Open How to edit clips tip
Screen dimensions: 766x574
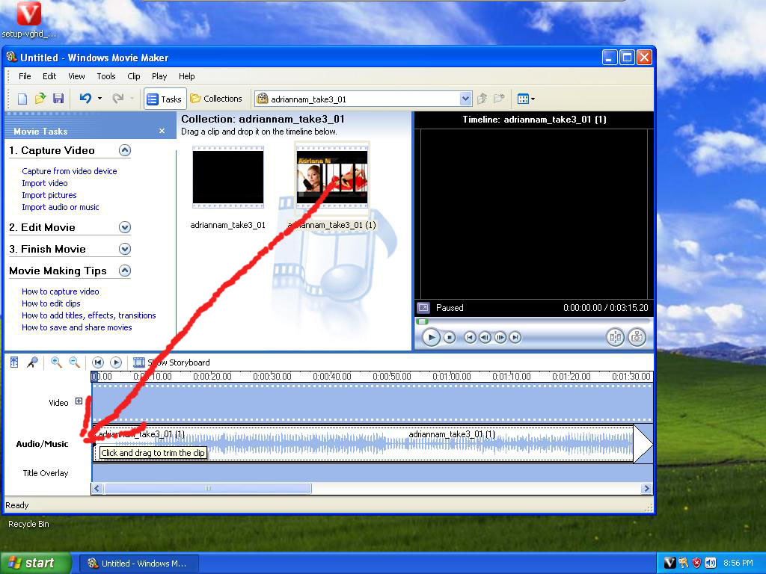click(x=51, y=303)
